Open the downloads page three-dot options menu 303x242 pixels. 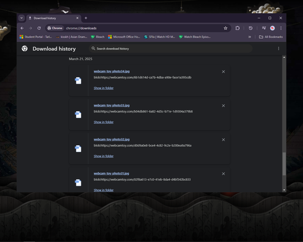279,48
